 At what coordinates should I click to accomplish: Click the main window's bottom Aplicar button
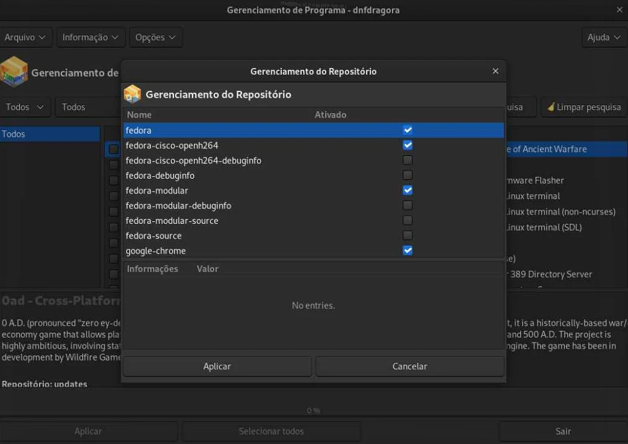[88, 431]
